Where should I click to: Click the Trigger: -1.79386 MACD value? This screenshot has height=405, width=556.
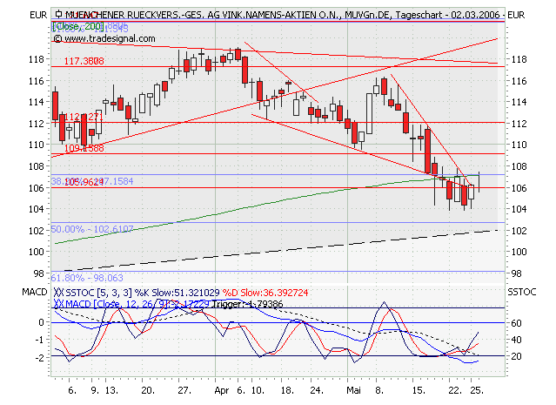click(247, 304)
